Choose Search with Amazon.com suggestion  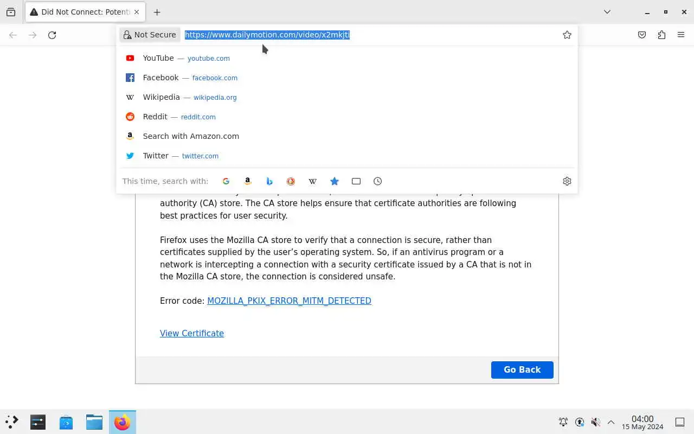click(x=347, y=136)
